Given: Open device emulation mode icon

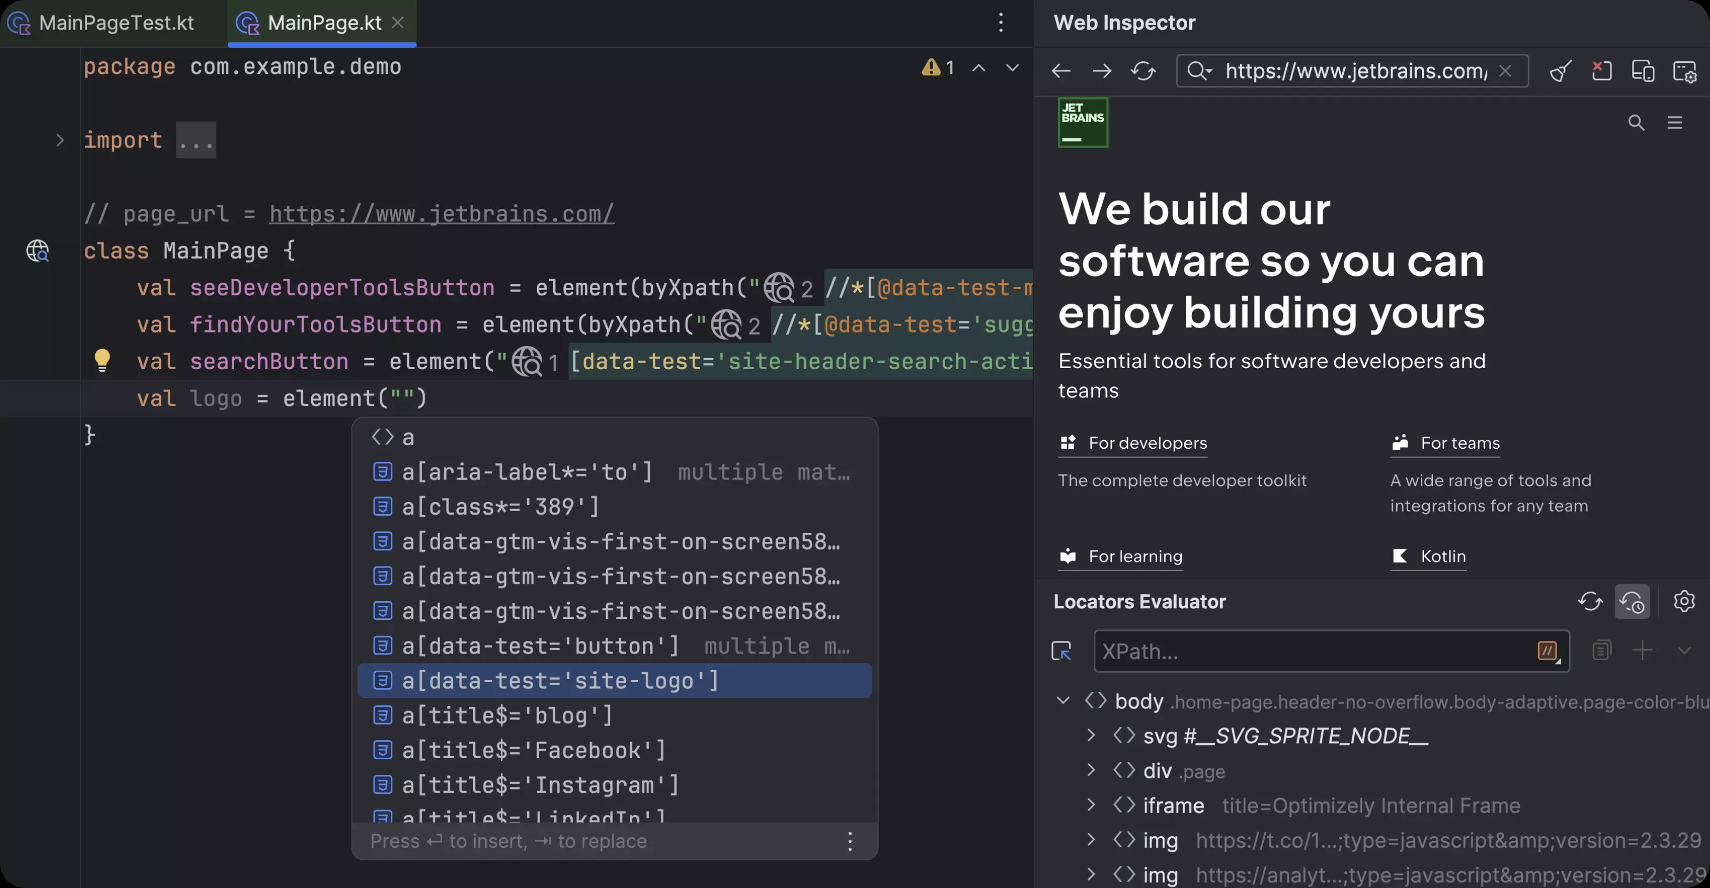Looking at the screenshot, I should click(1643, 71).
